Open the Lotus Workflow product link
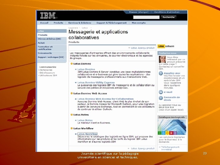Viewport: 220px width, 165px height. pyautogui.click(x=87, y=134)
